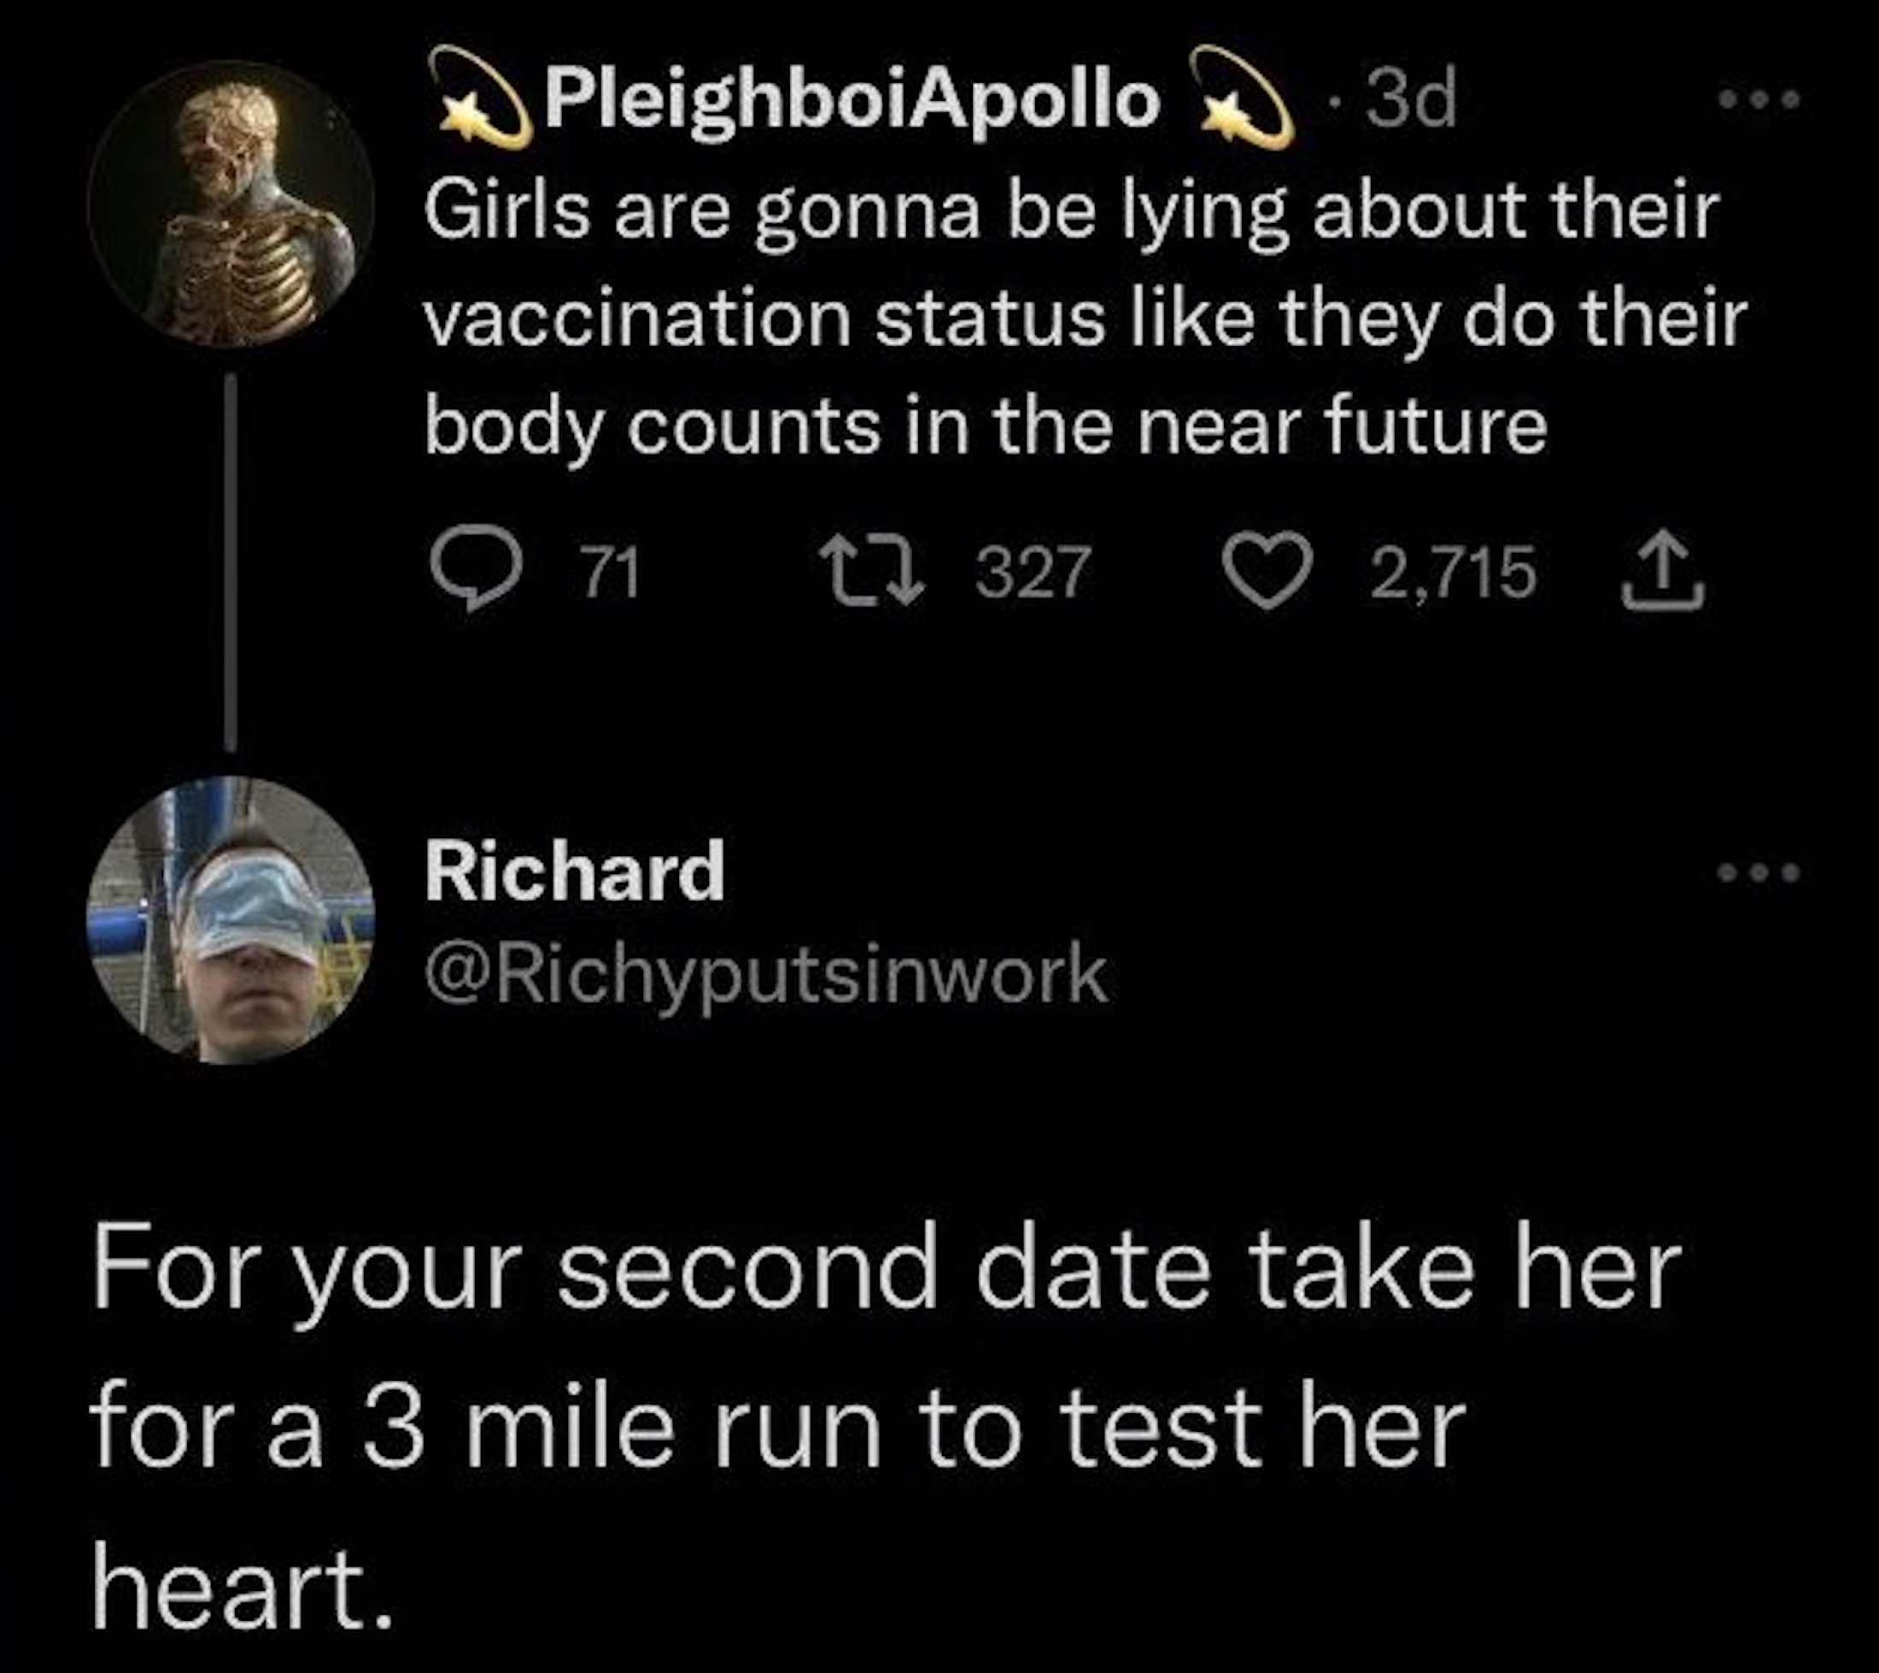Viewport: 1879px width, 1673px height.
Task: View Richard's masked profile photo
Action: 231,919
